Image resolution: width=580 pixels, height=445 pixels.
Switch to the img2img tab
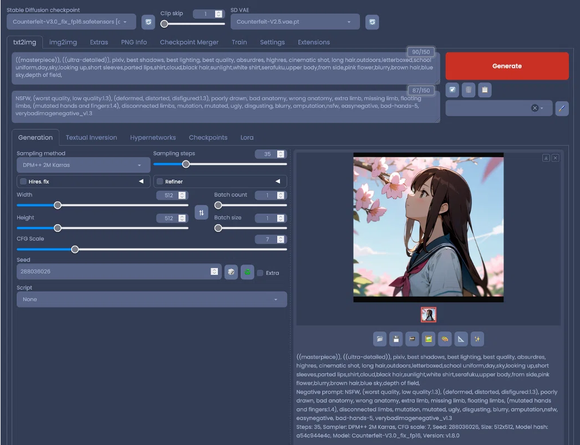click(x=63, y=42)
